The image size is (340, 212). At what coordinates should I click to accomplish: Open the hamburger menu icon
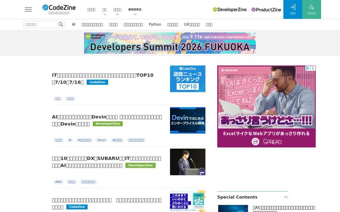(x=28, y=9)
